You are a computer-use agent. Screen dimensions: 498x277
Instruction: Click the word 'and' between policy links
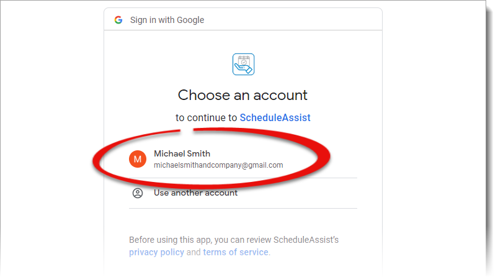(x=193, y=252)
